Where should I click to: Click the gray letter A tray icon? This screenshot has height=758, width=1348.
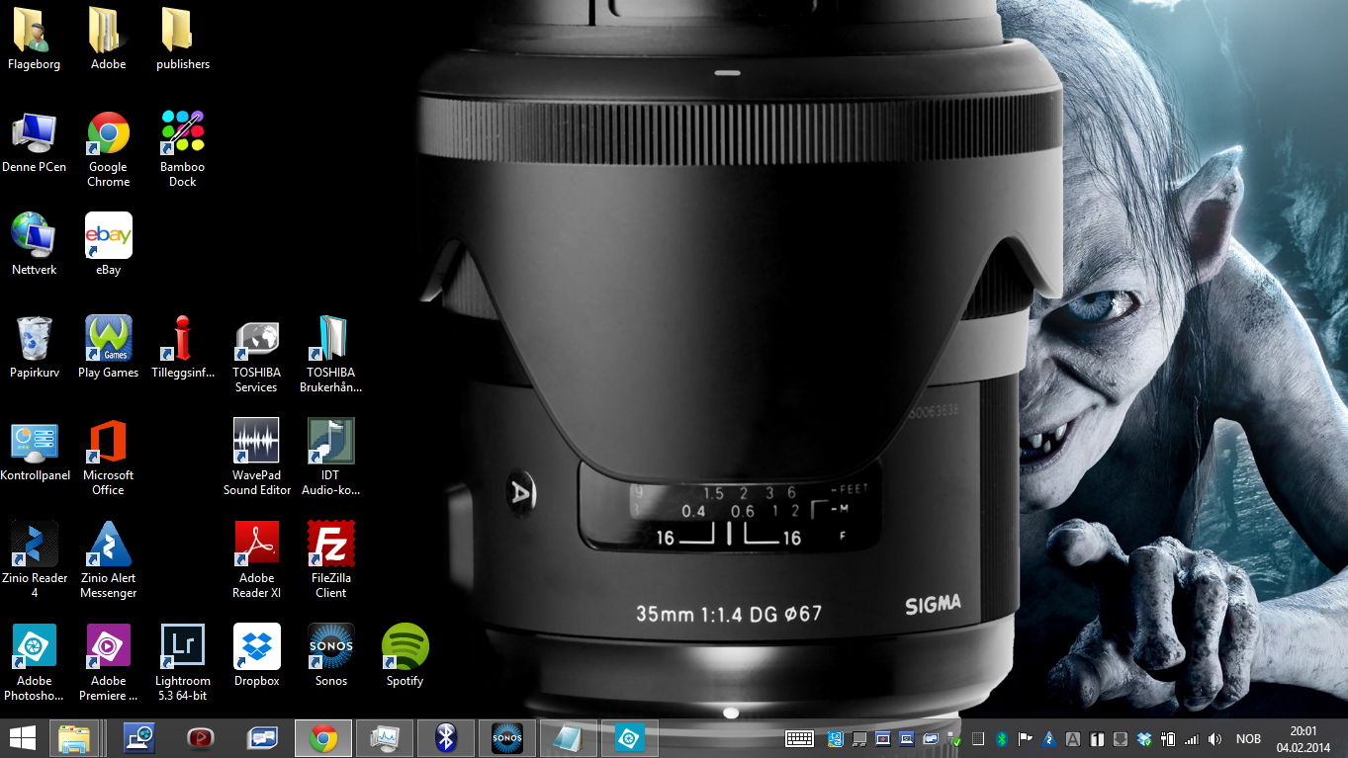coord(1073,739)
